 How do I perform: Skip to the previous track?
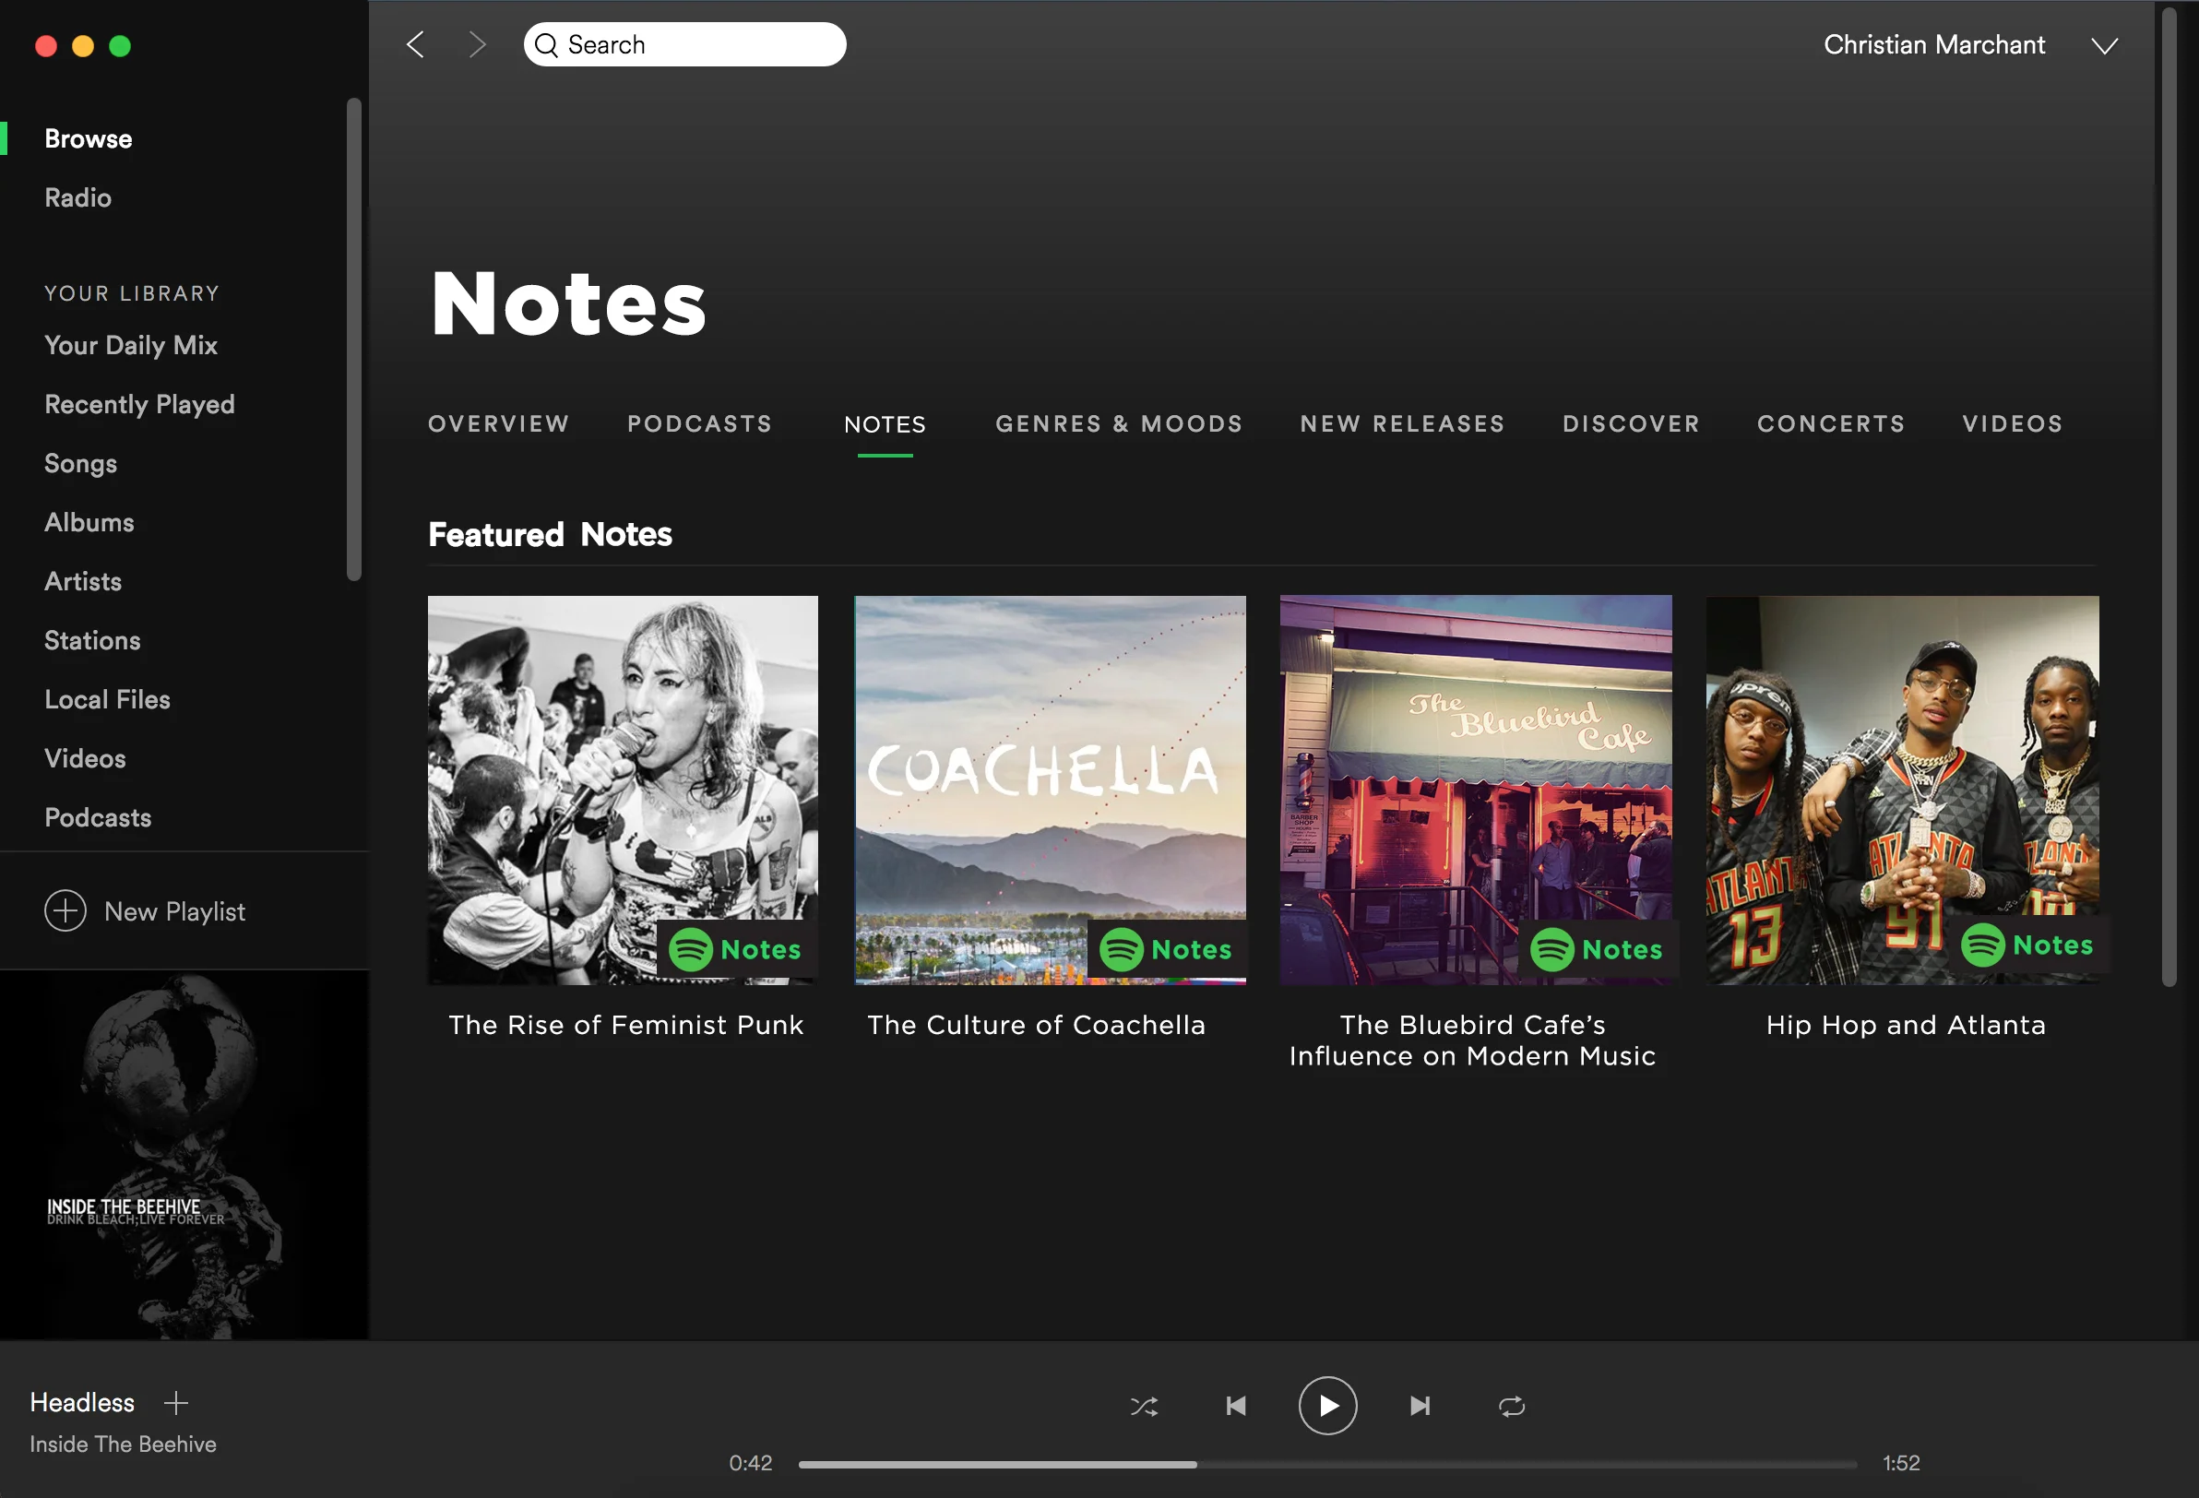pos(1236,1406)
